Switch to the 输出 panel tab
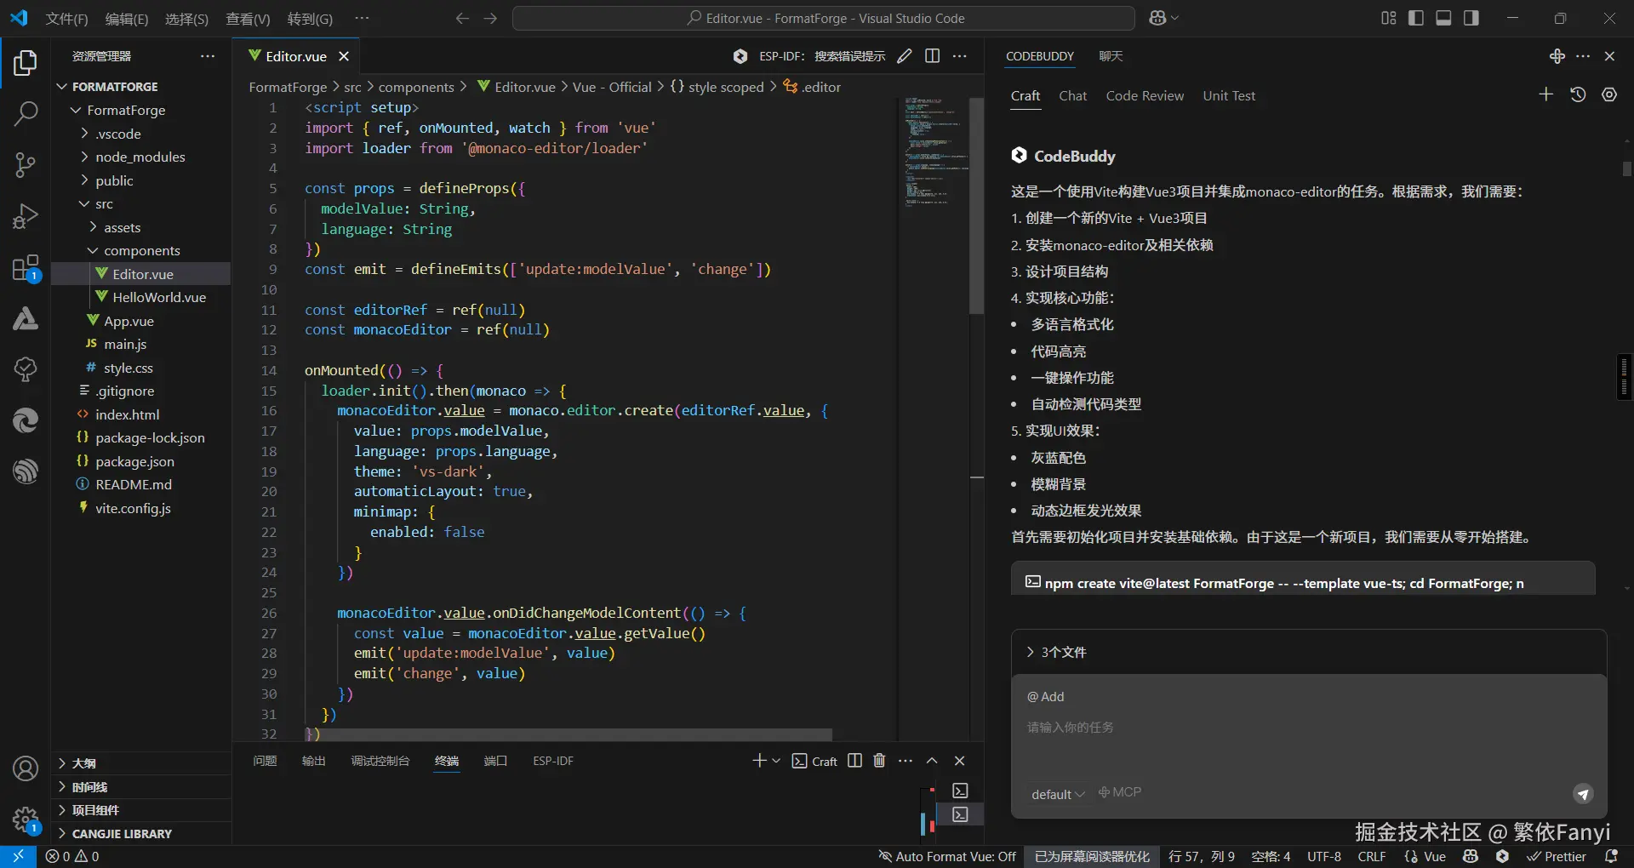 tap(313, 761)
